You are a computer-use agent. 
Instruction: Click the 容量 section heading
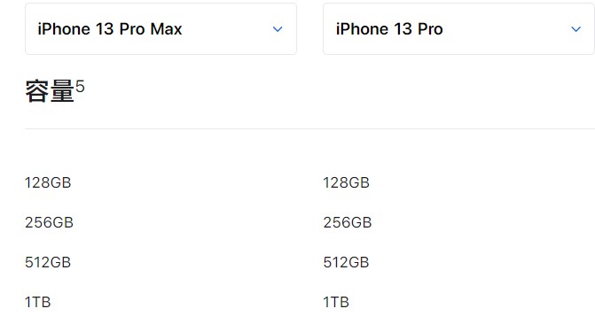tap(50, 91)
